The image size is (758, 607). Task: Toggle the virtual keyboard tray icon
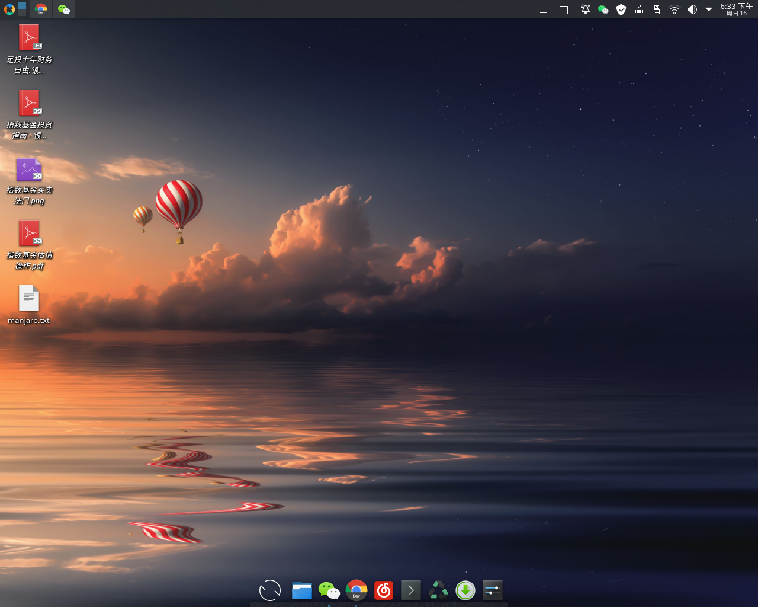coord(639,9)
